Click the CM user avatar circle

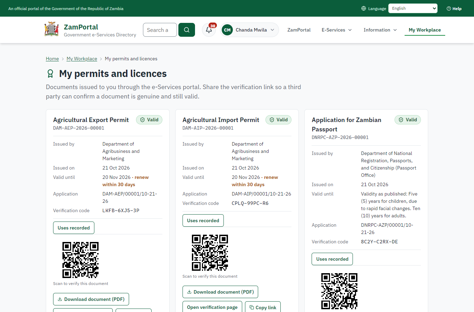[x=227, y=30]
